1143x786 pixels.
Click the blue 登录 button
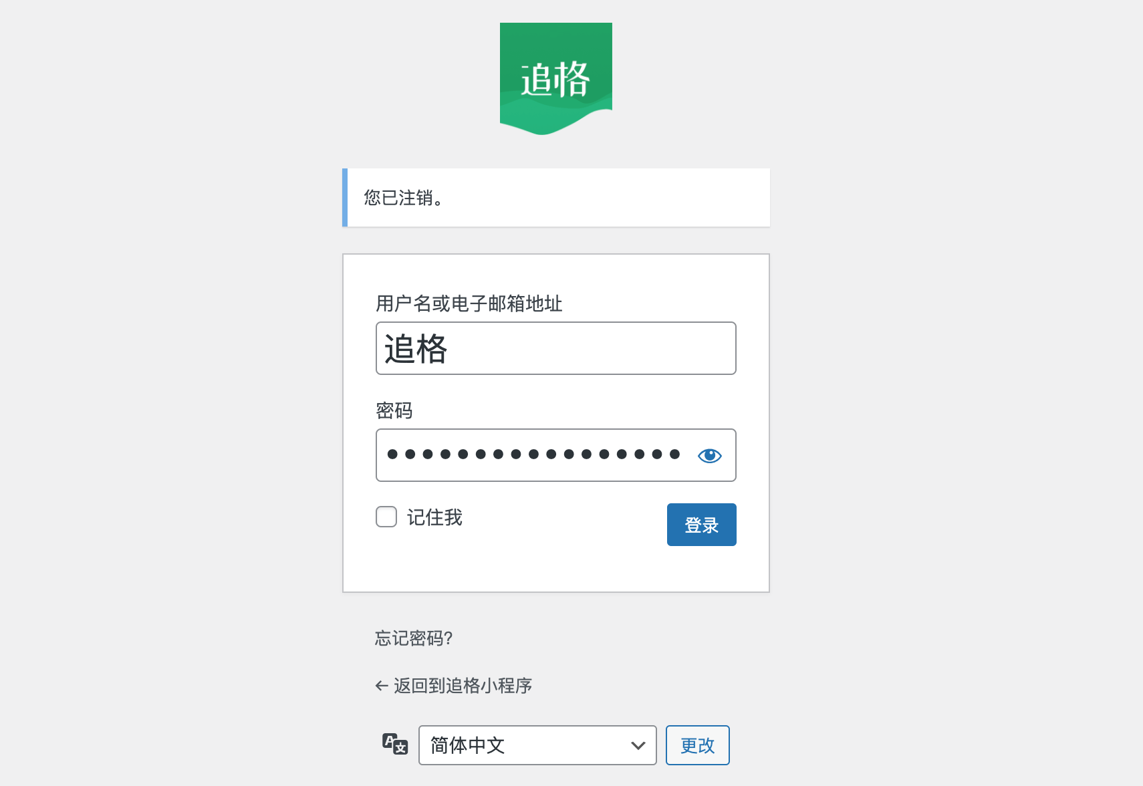click(702, 525)
